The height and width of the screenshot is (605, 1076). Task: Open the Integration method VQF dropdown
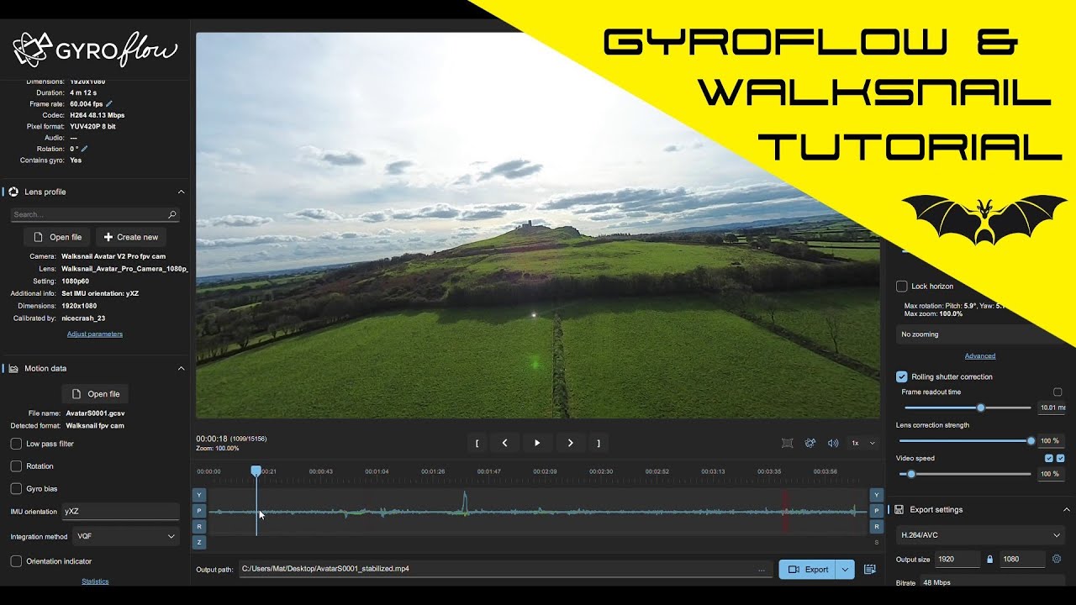click(126, 536)
